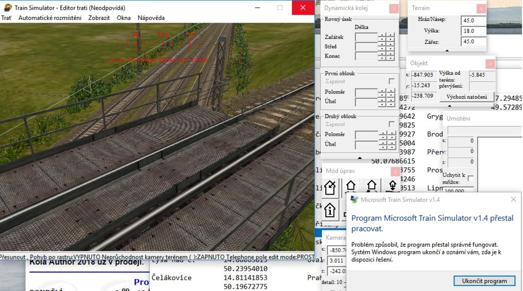Click the Střed length stepper
523x291 pixels.
tap(386, 46)
